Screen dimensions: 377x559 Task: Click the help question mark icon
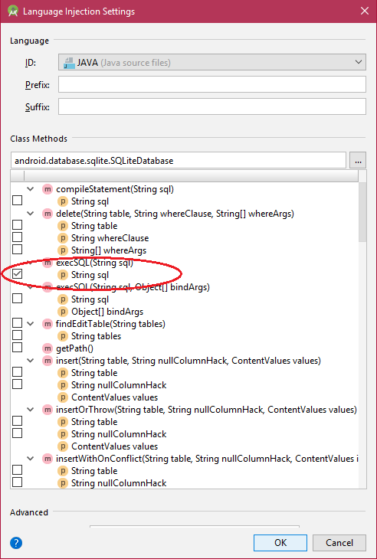tap(16, 543)
